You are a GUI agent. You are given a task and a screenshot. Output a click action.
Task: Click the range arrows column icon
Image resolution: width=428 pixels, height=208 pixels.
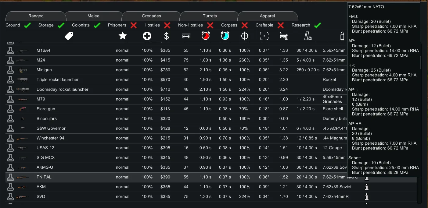click(186, 36)
